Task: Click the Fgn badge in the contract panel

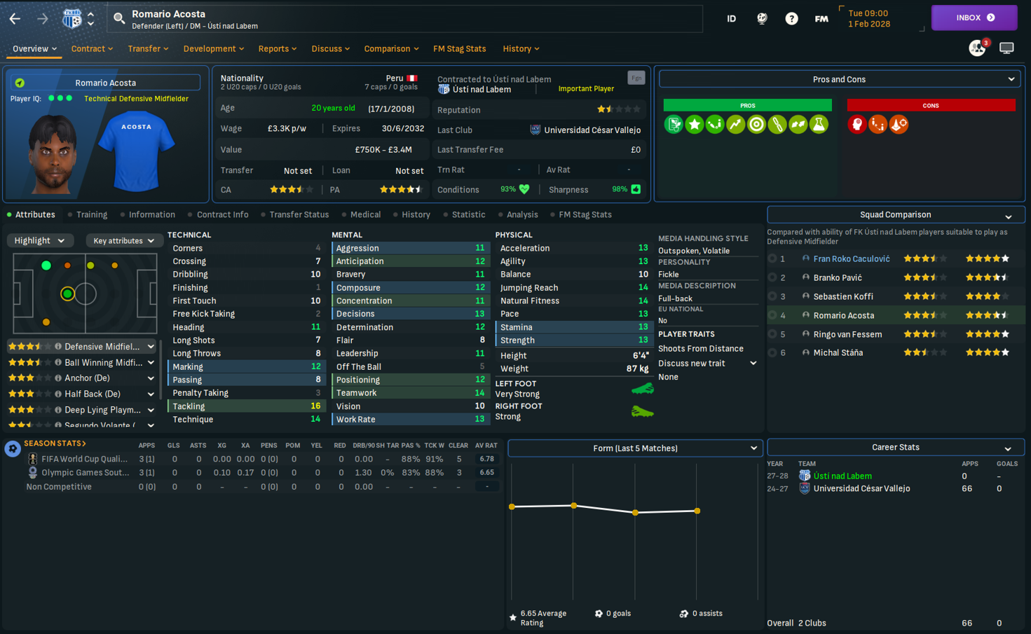Action: [636, 78]
